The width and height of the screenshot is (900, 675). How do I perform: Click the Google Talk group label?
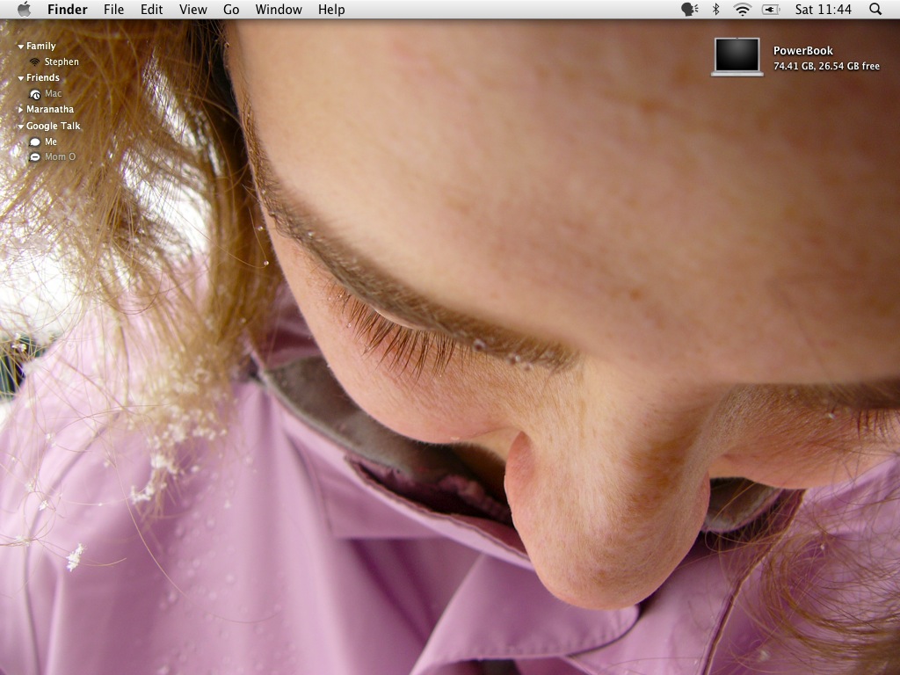pos(54,126)
